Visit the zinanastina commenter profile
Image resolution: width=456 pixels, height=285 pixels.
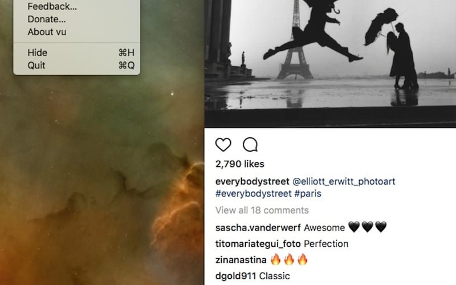click(241, 260)
